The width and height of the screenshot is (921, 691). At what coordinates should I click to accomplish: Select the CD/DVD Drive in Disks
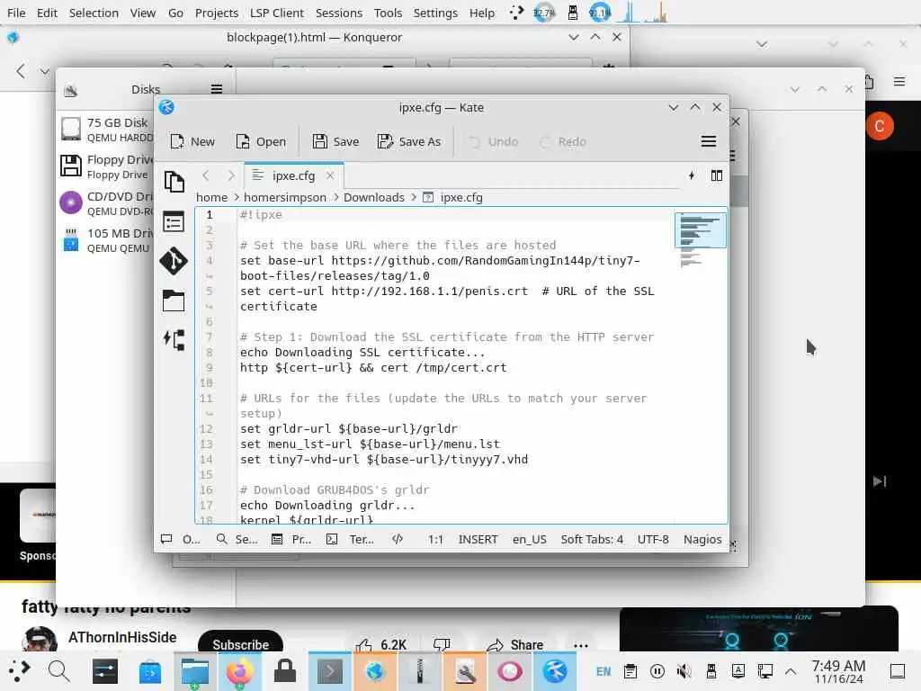(x=107, y=203)
